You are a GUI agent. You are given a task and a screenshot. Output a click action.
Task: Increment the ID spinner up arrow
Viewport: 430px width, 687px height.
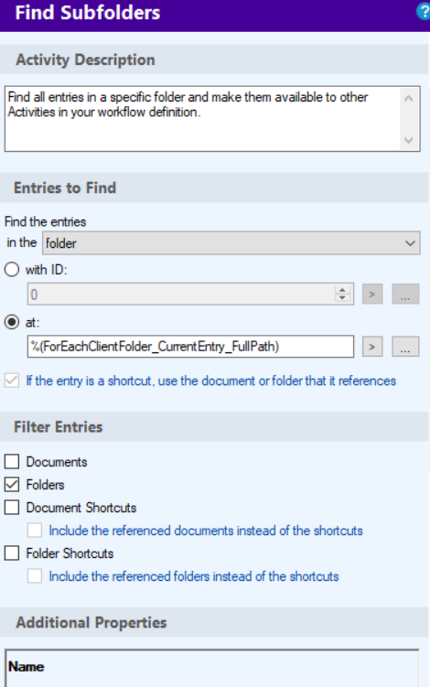342,290
